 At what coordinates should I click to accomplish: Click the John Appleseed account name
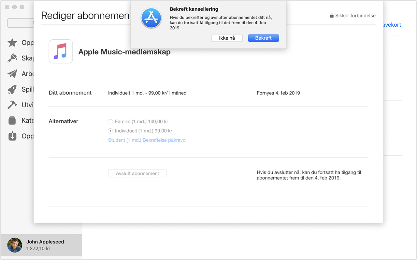[45, 242]
